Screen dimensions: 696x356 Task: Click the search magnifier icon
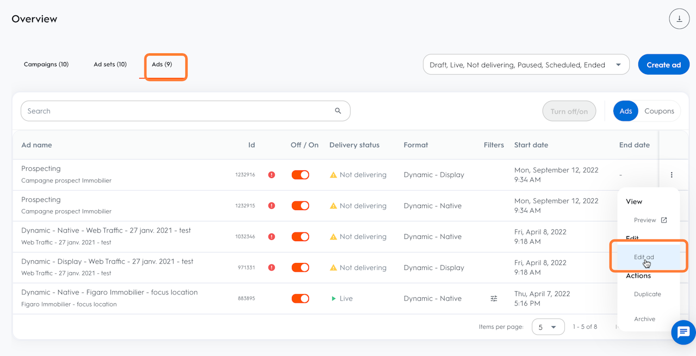coord(338,111)
